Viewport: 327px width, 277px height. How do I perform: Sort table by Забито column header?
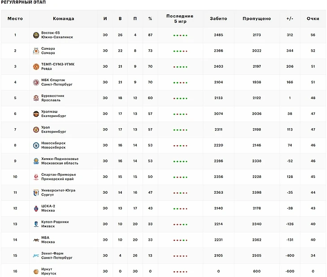tap(218, 19)
